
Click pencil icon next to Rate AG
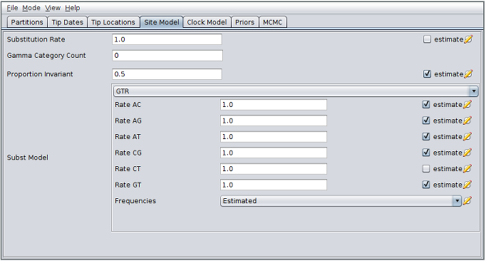467,121
